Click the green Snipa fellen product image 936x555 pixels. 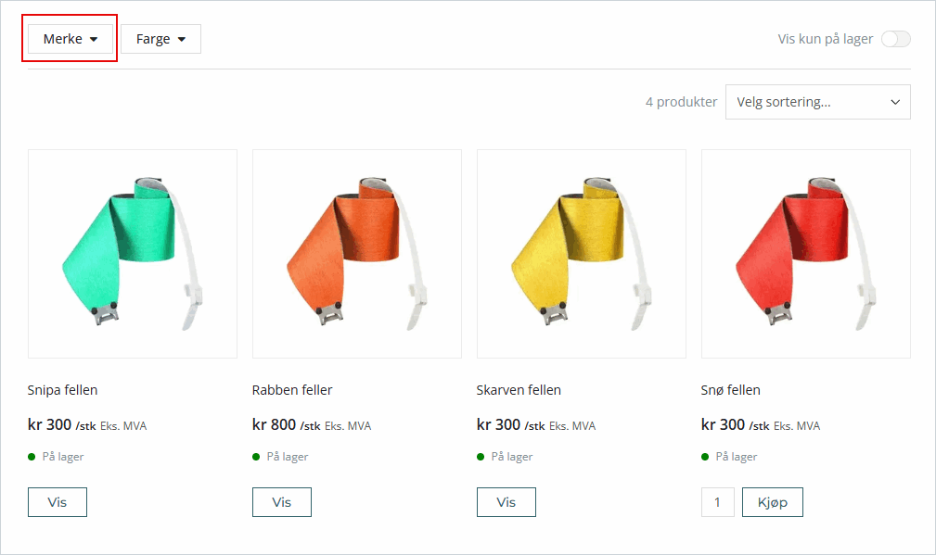point(133,254)
